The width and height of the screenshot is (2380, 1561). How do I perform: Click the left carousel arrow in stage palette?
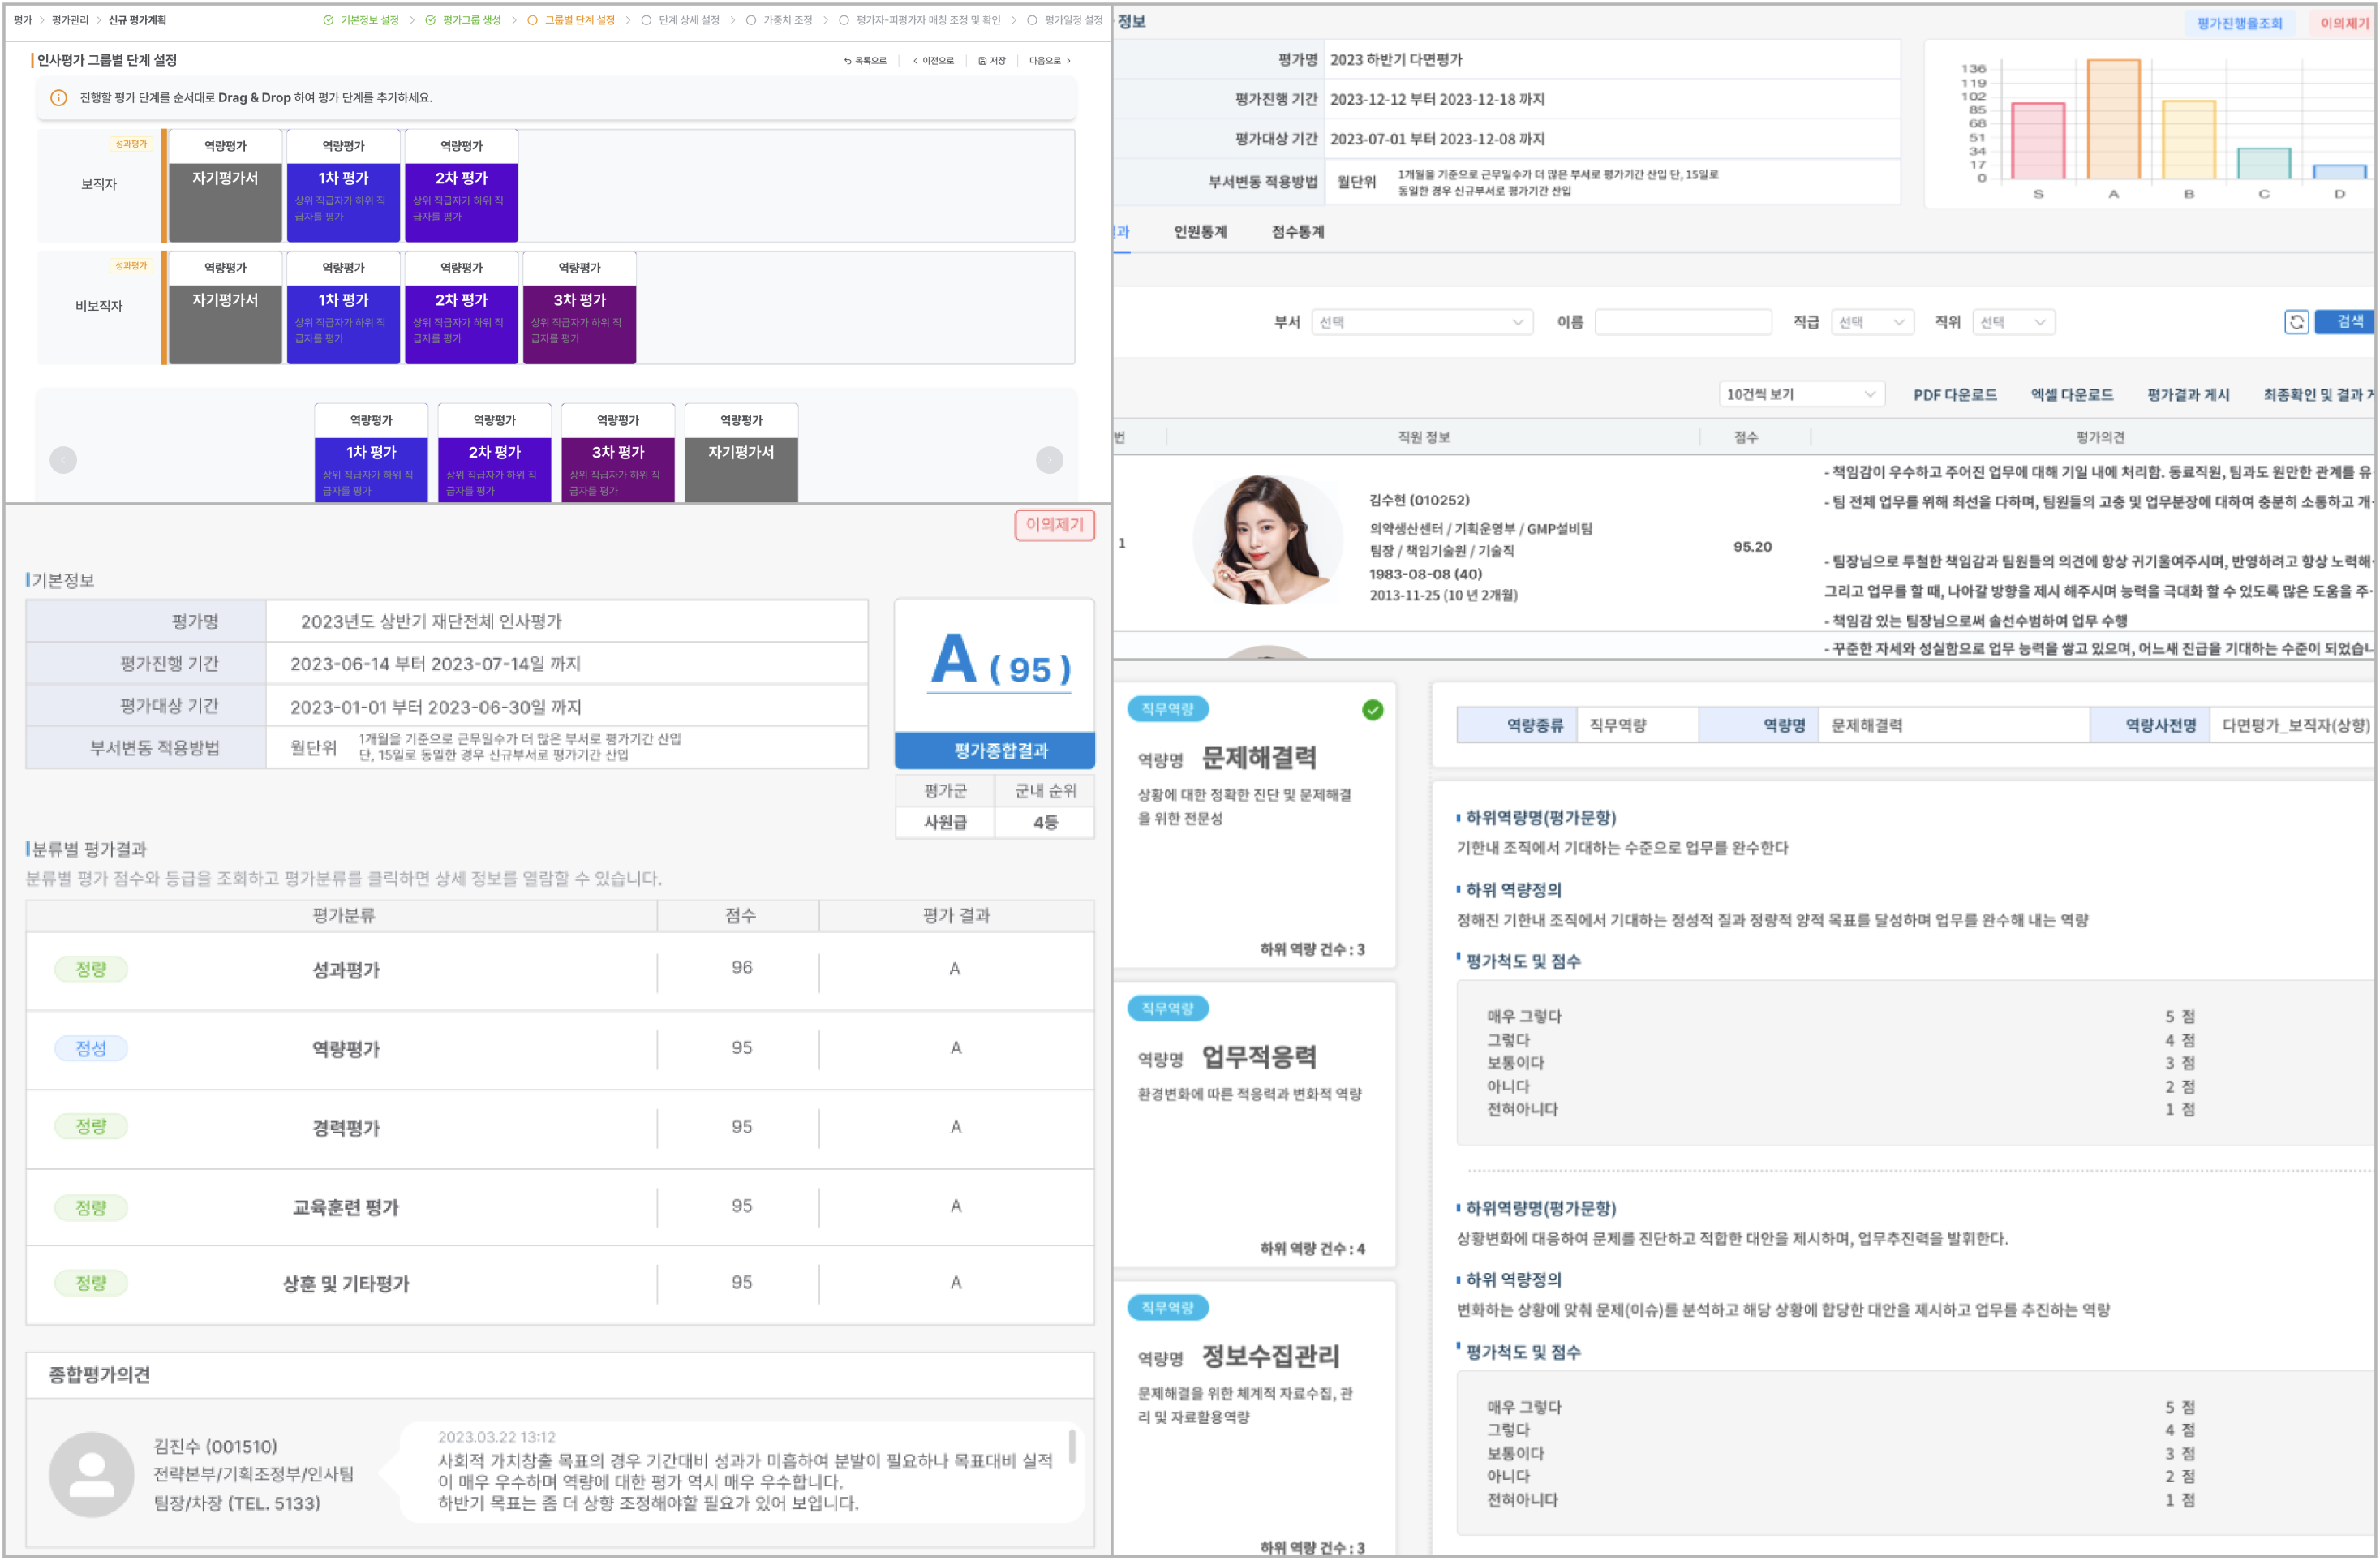[x=63, y=460]
